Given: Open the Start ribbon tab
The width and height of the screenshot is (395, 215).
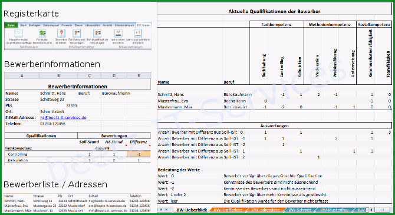Looking at the screenshot, I should point(23,25).
